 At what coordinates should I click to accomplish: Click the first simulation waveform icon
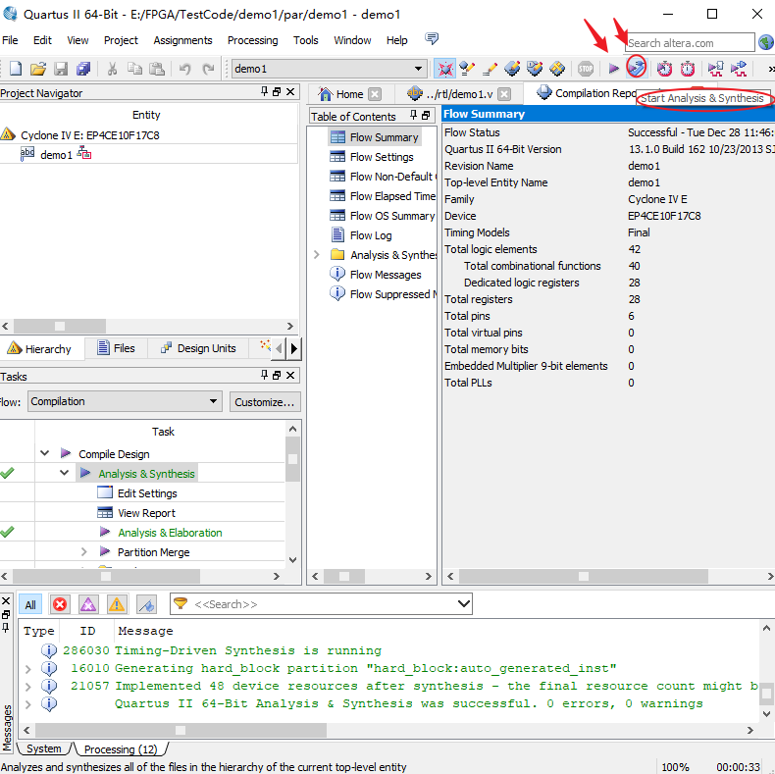(715, 69)
